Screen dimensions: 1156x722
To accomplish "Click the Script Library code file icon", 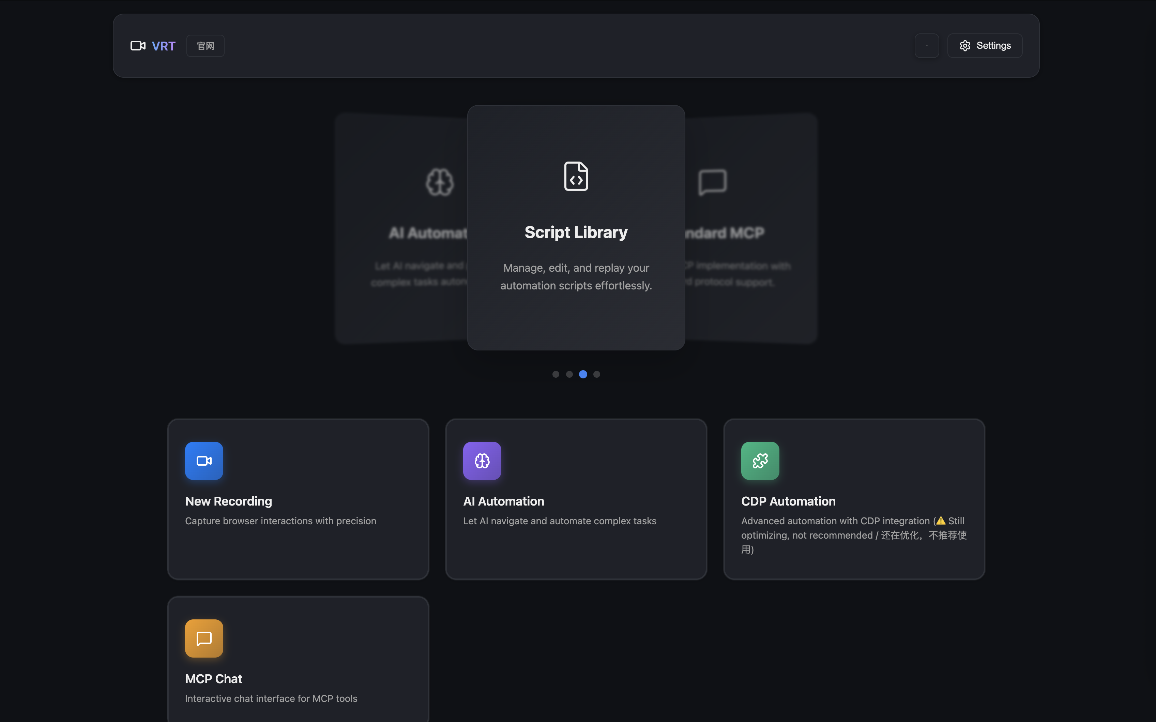I will [576, 176].
